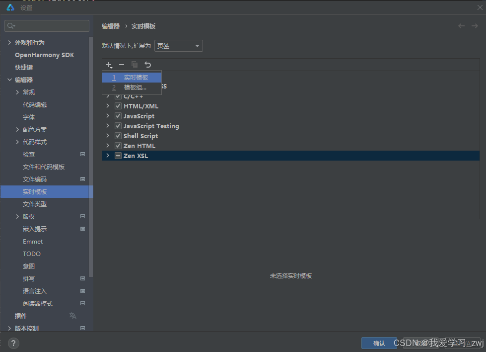Click the 确认 button
This screenshot has width=486, height=352.
pos(379,343)
